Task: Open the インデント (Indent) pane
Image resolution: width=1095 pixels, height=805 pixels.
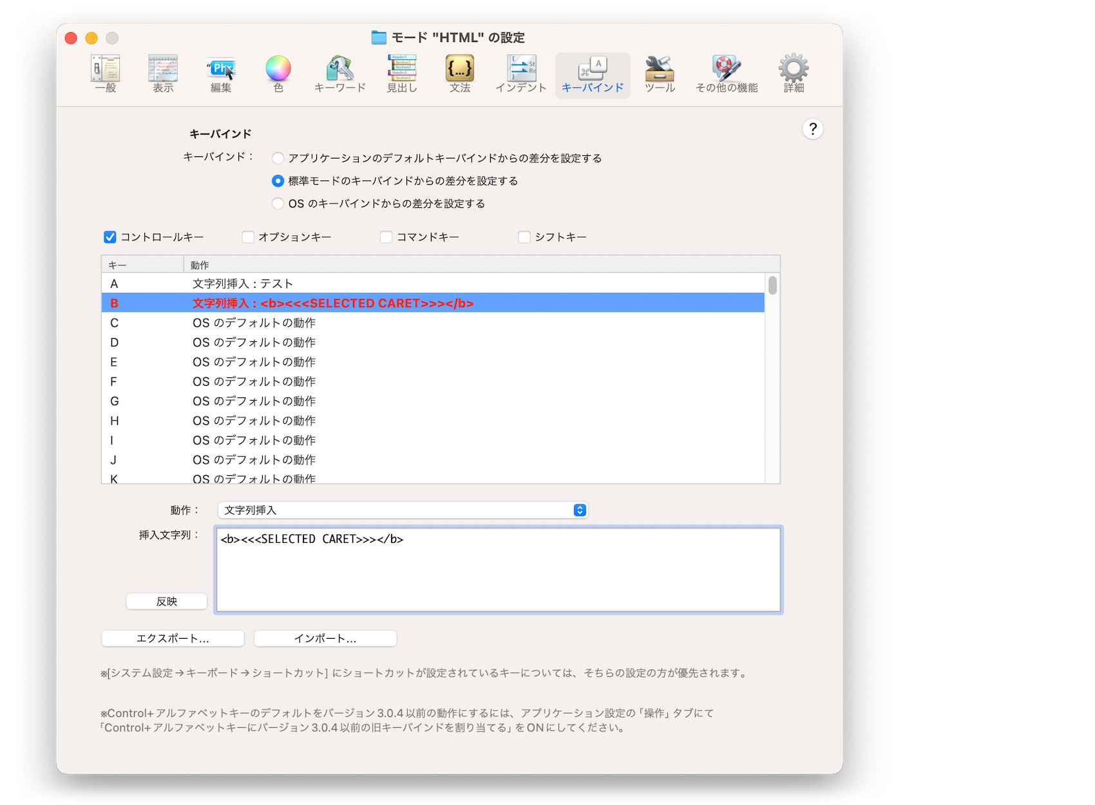Action: pyautogui.click(x=521, y=74)
